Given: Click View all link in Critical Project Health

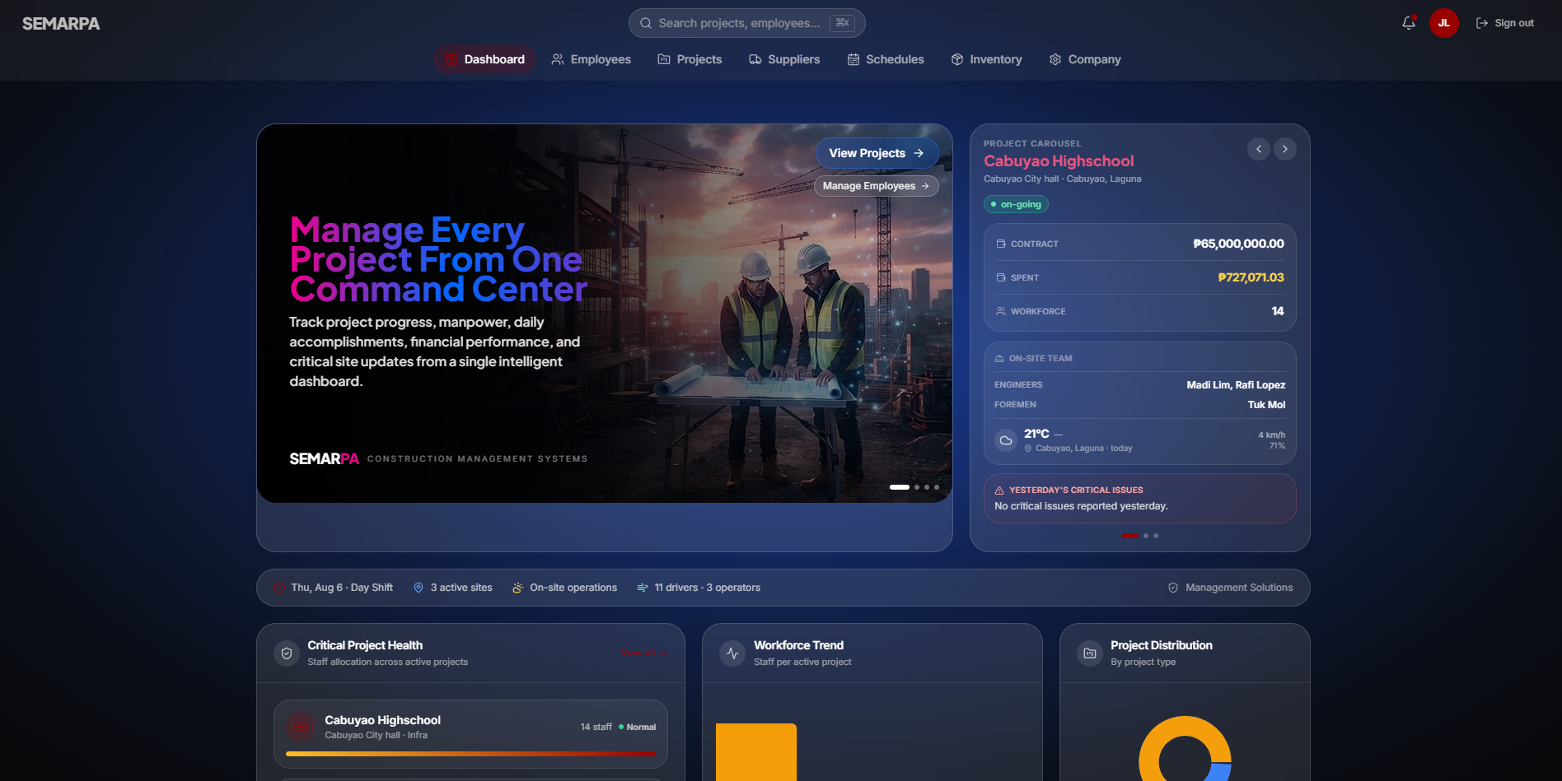Looking at the screenshot, I should coord(644,653).
